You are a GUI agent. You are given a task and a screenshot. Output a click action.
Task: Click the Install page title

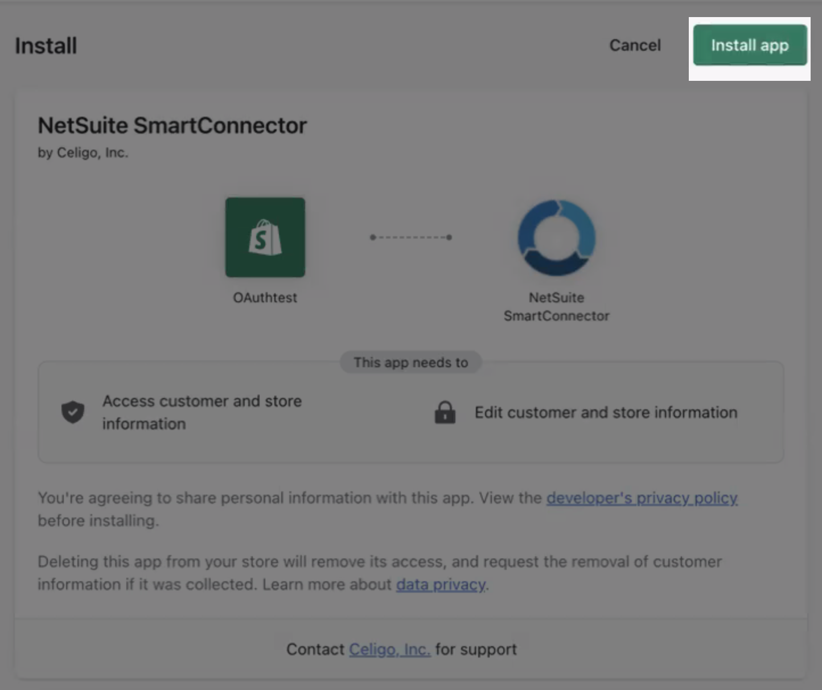pos(46,46)
